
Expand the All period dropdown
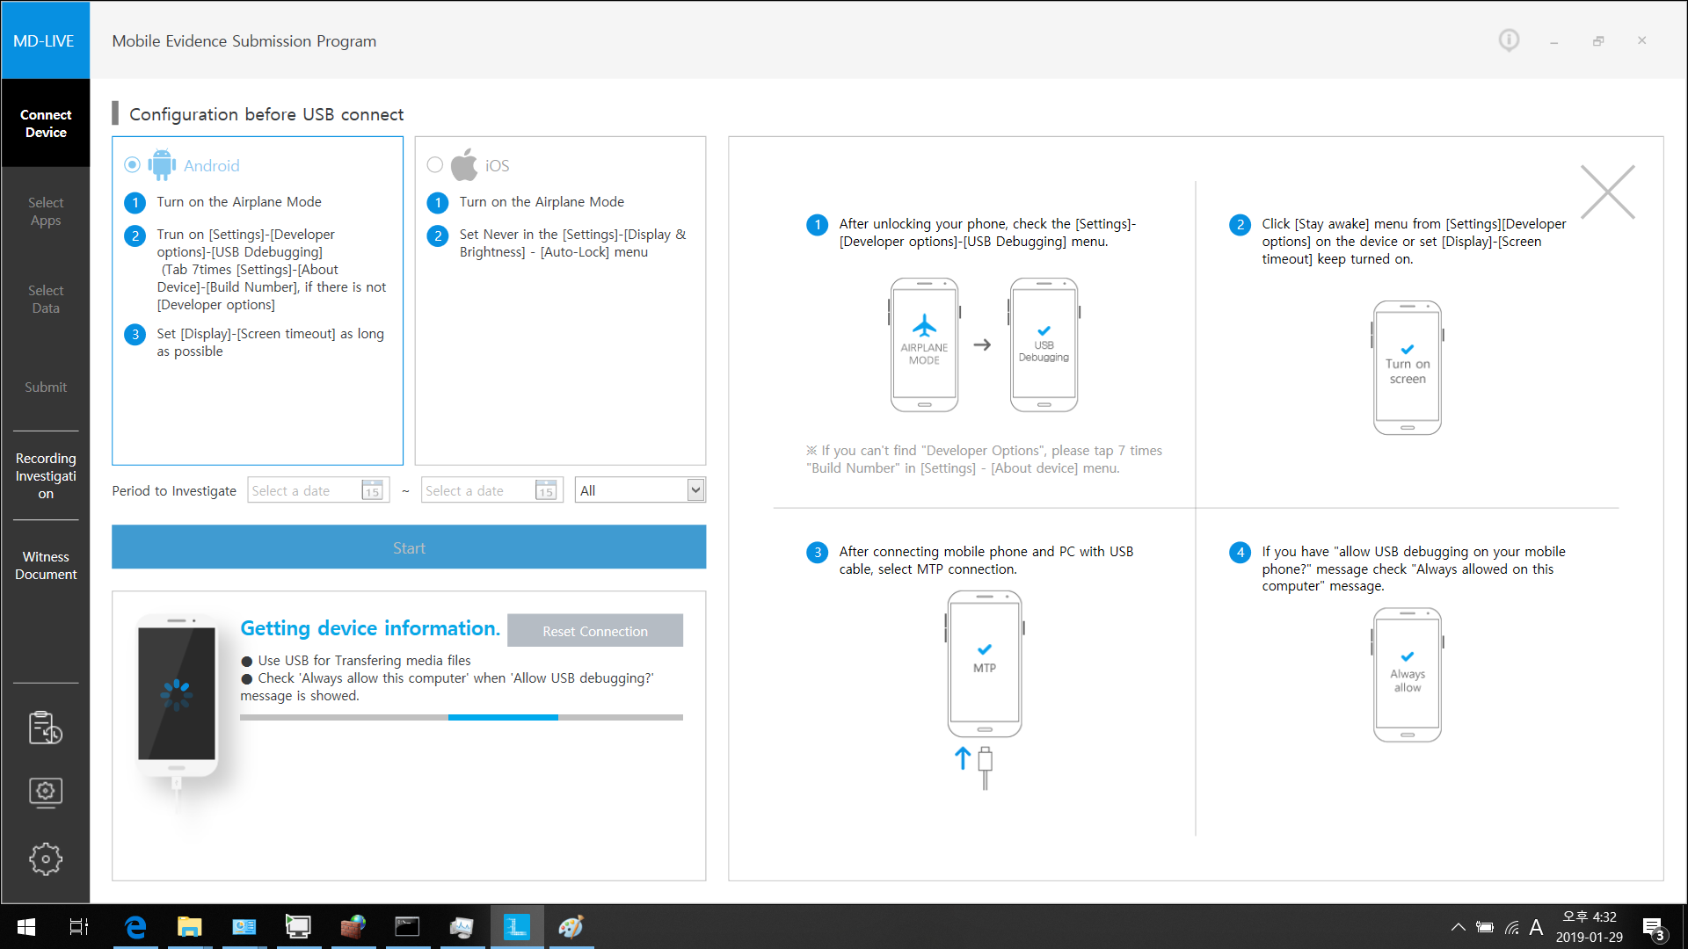(x=640, y=490)
